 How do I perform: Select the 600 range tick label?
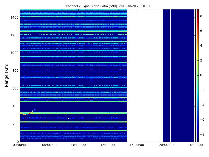coord(15,88)
